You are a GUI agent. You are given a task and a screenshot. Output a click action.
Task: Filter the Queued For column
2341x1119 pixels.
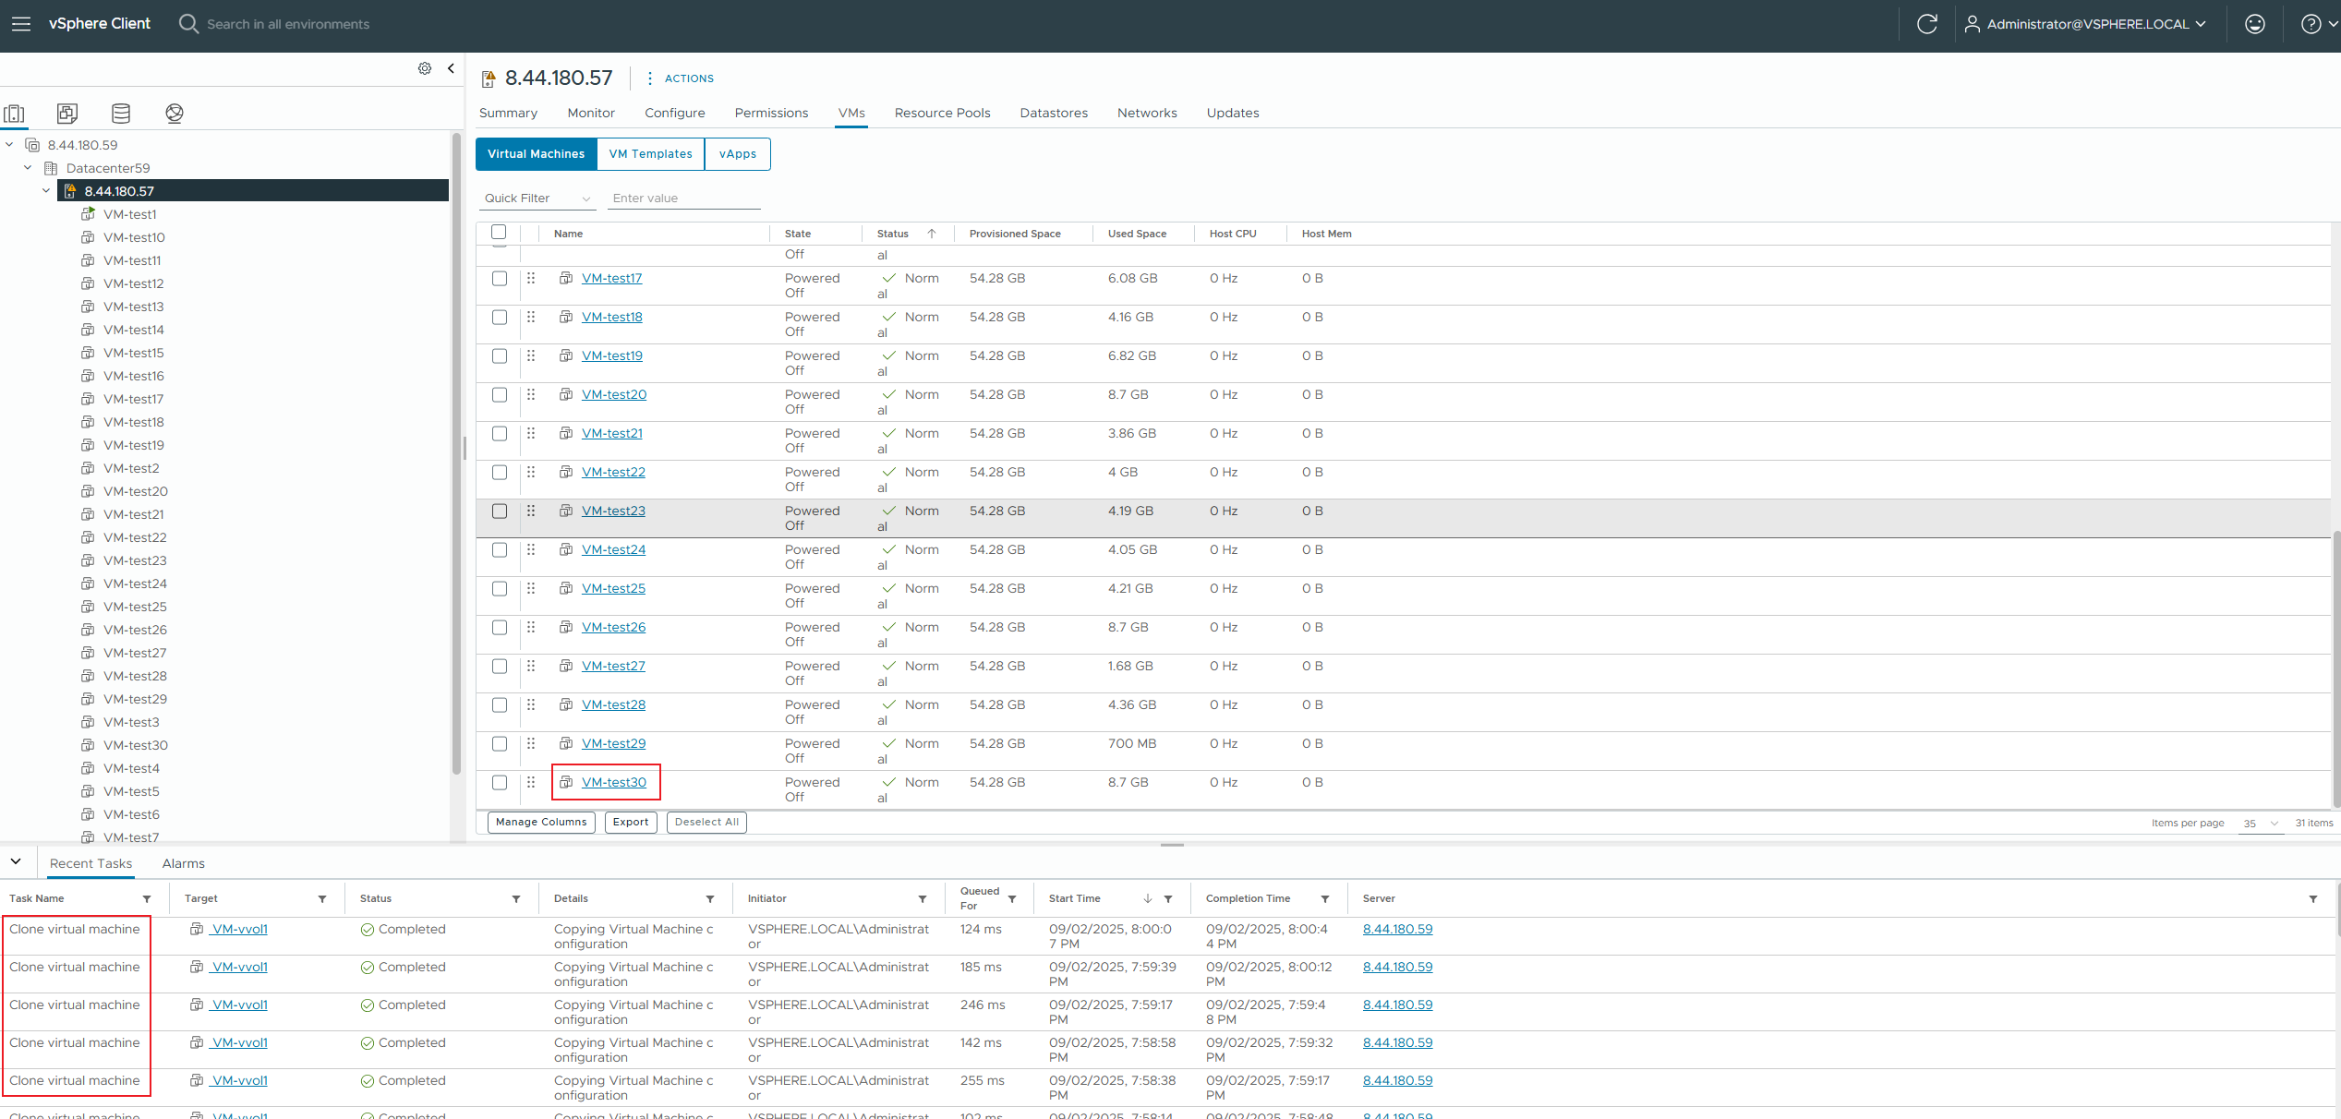1012,899
